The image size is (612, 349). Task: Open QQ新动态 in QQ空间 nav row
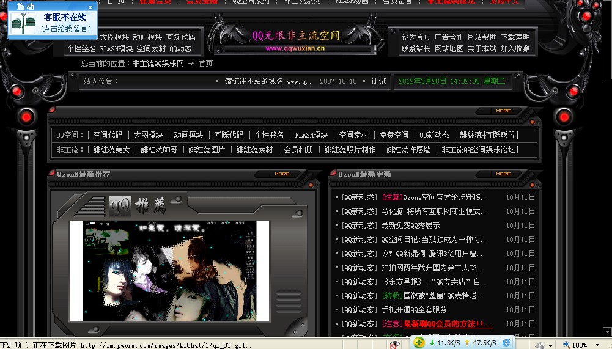click(x=434, y=134)
